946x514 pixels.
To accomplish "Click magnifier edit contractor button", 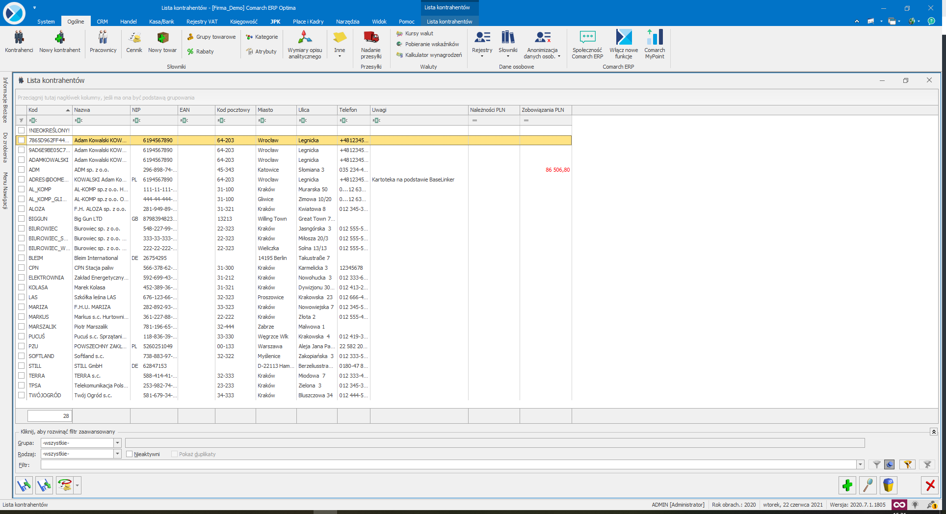I will point(867,486).
